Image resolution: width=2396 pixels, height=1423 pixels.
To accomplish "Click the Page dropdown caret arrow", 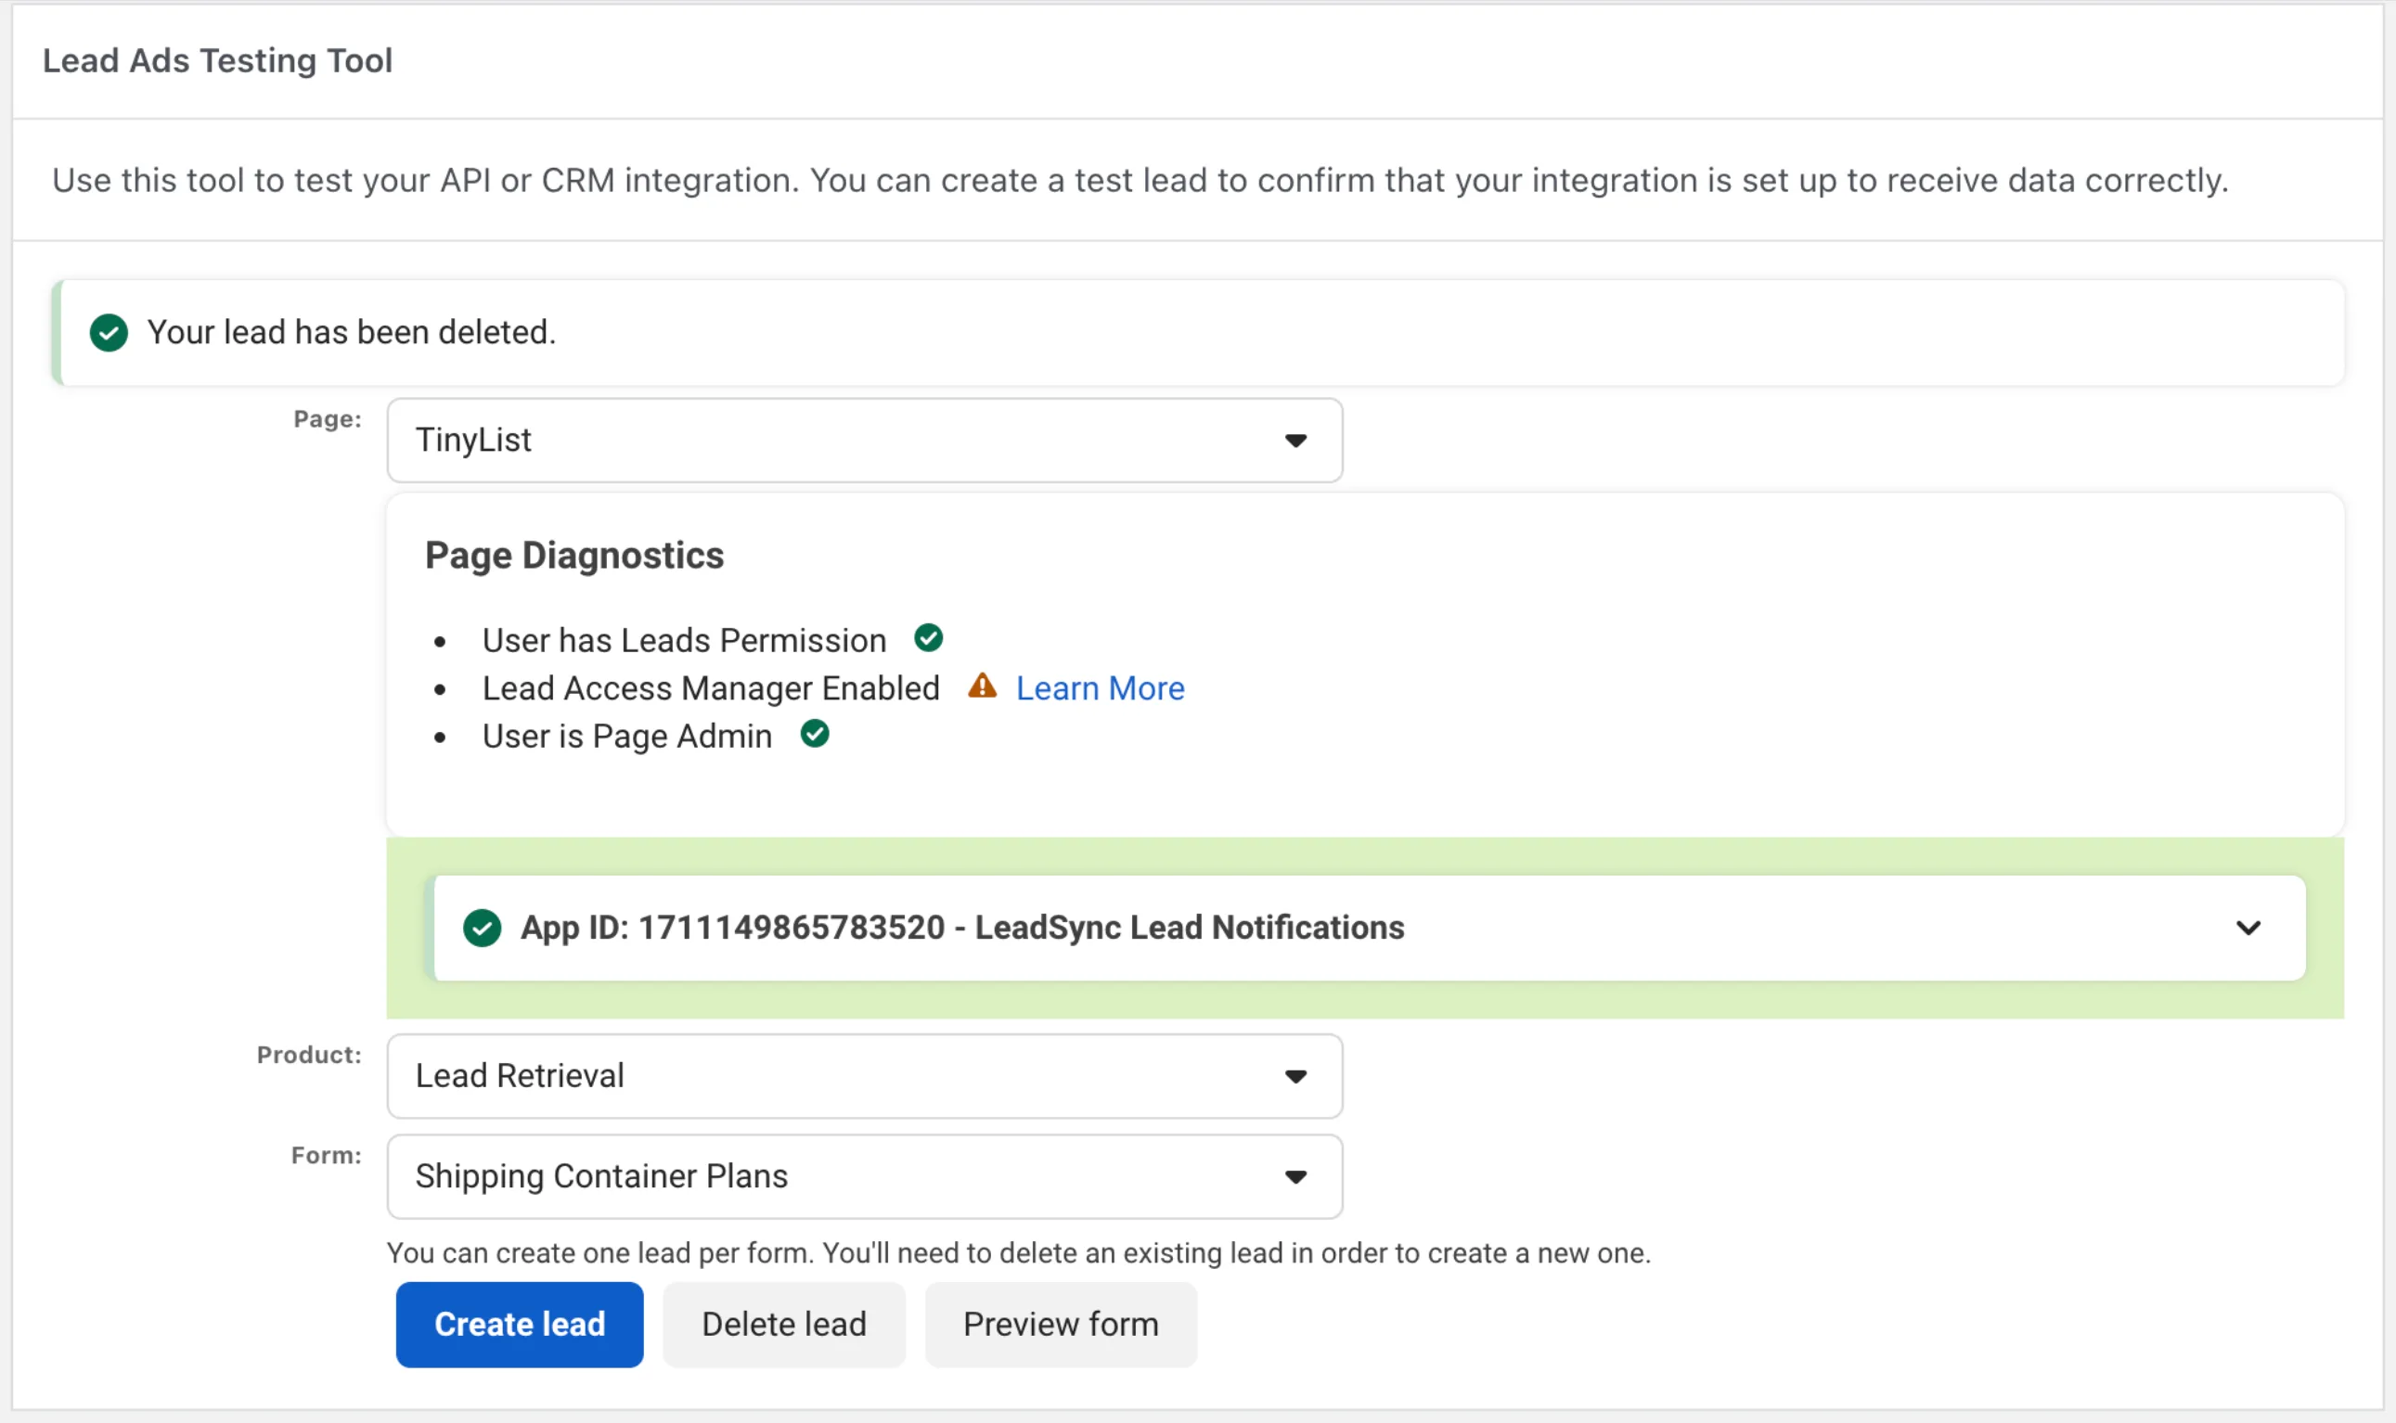I will point(1295,440).
